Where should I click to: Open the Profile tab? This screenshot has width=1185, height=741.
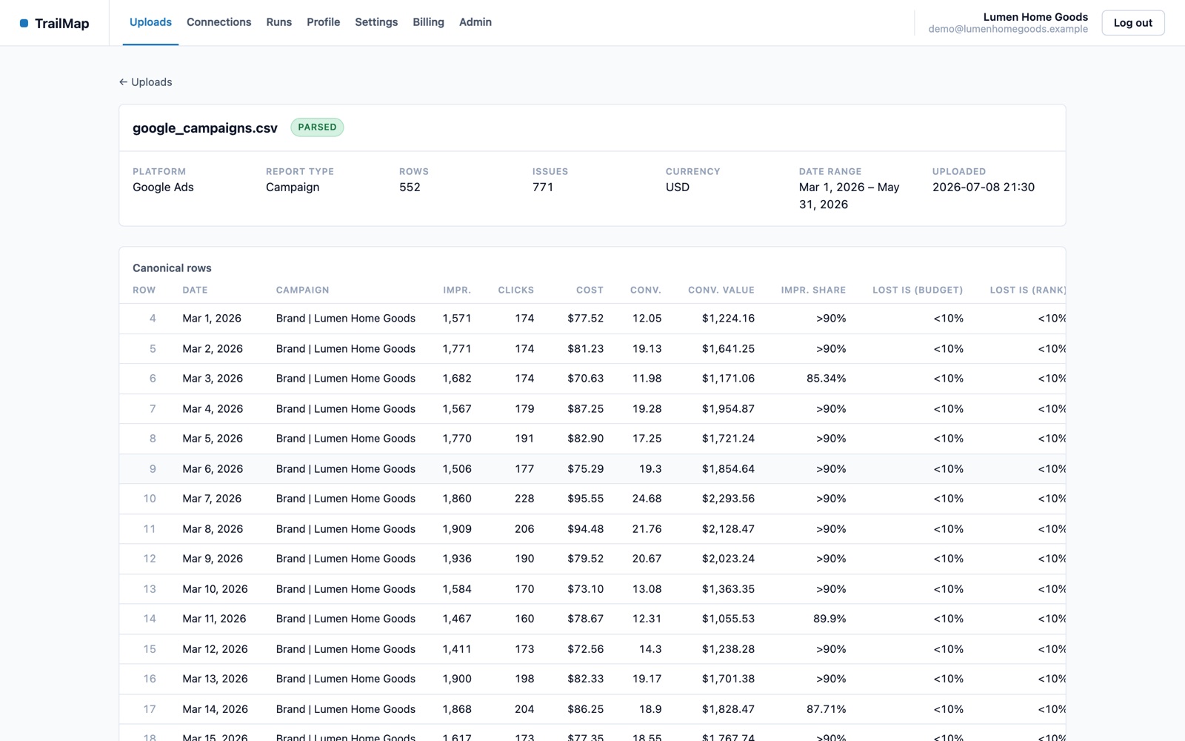coord(324,22)
